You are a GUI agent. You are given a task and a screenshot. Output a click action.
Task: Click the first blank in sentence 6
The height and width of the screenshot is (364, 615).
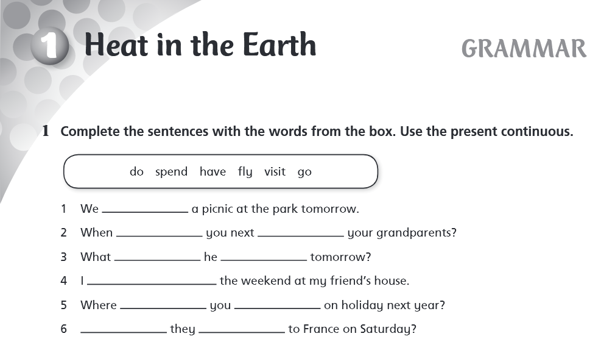[x=124, y=329]
